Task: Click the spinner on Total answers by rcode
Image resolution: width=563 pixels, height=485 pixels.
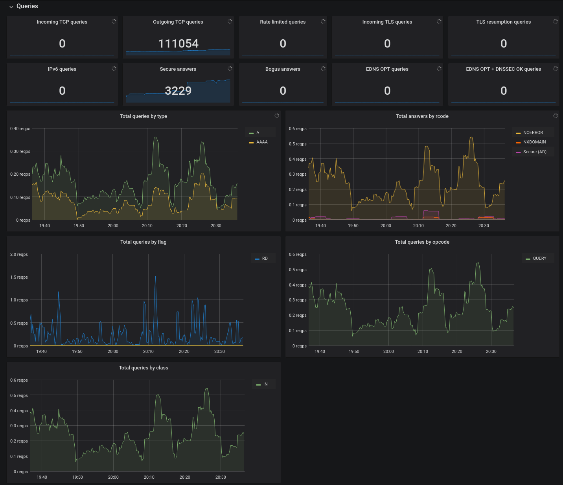Action: click(556, 116)
